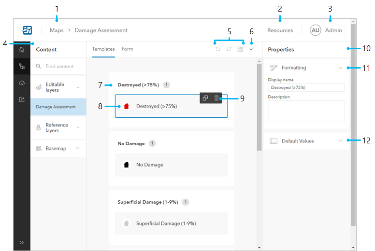
Task: Select the layers hierarchy sidebar icon
Action: click(22, 67)
